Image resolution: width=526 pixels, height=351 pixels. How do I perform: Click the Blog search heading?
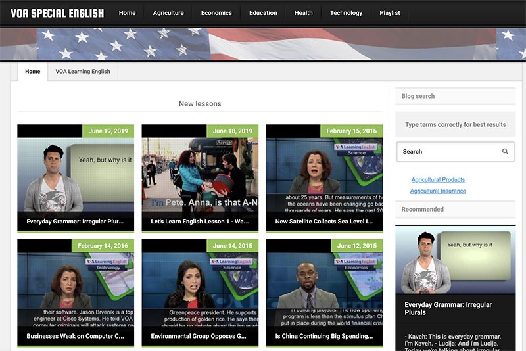[418, 96]
